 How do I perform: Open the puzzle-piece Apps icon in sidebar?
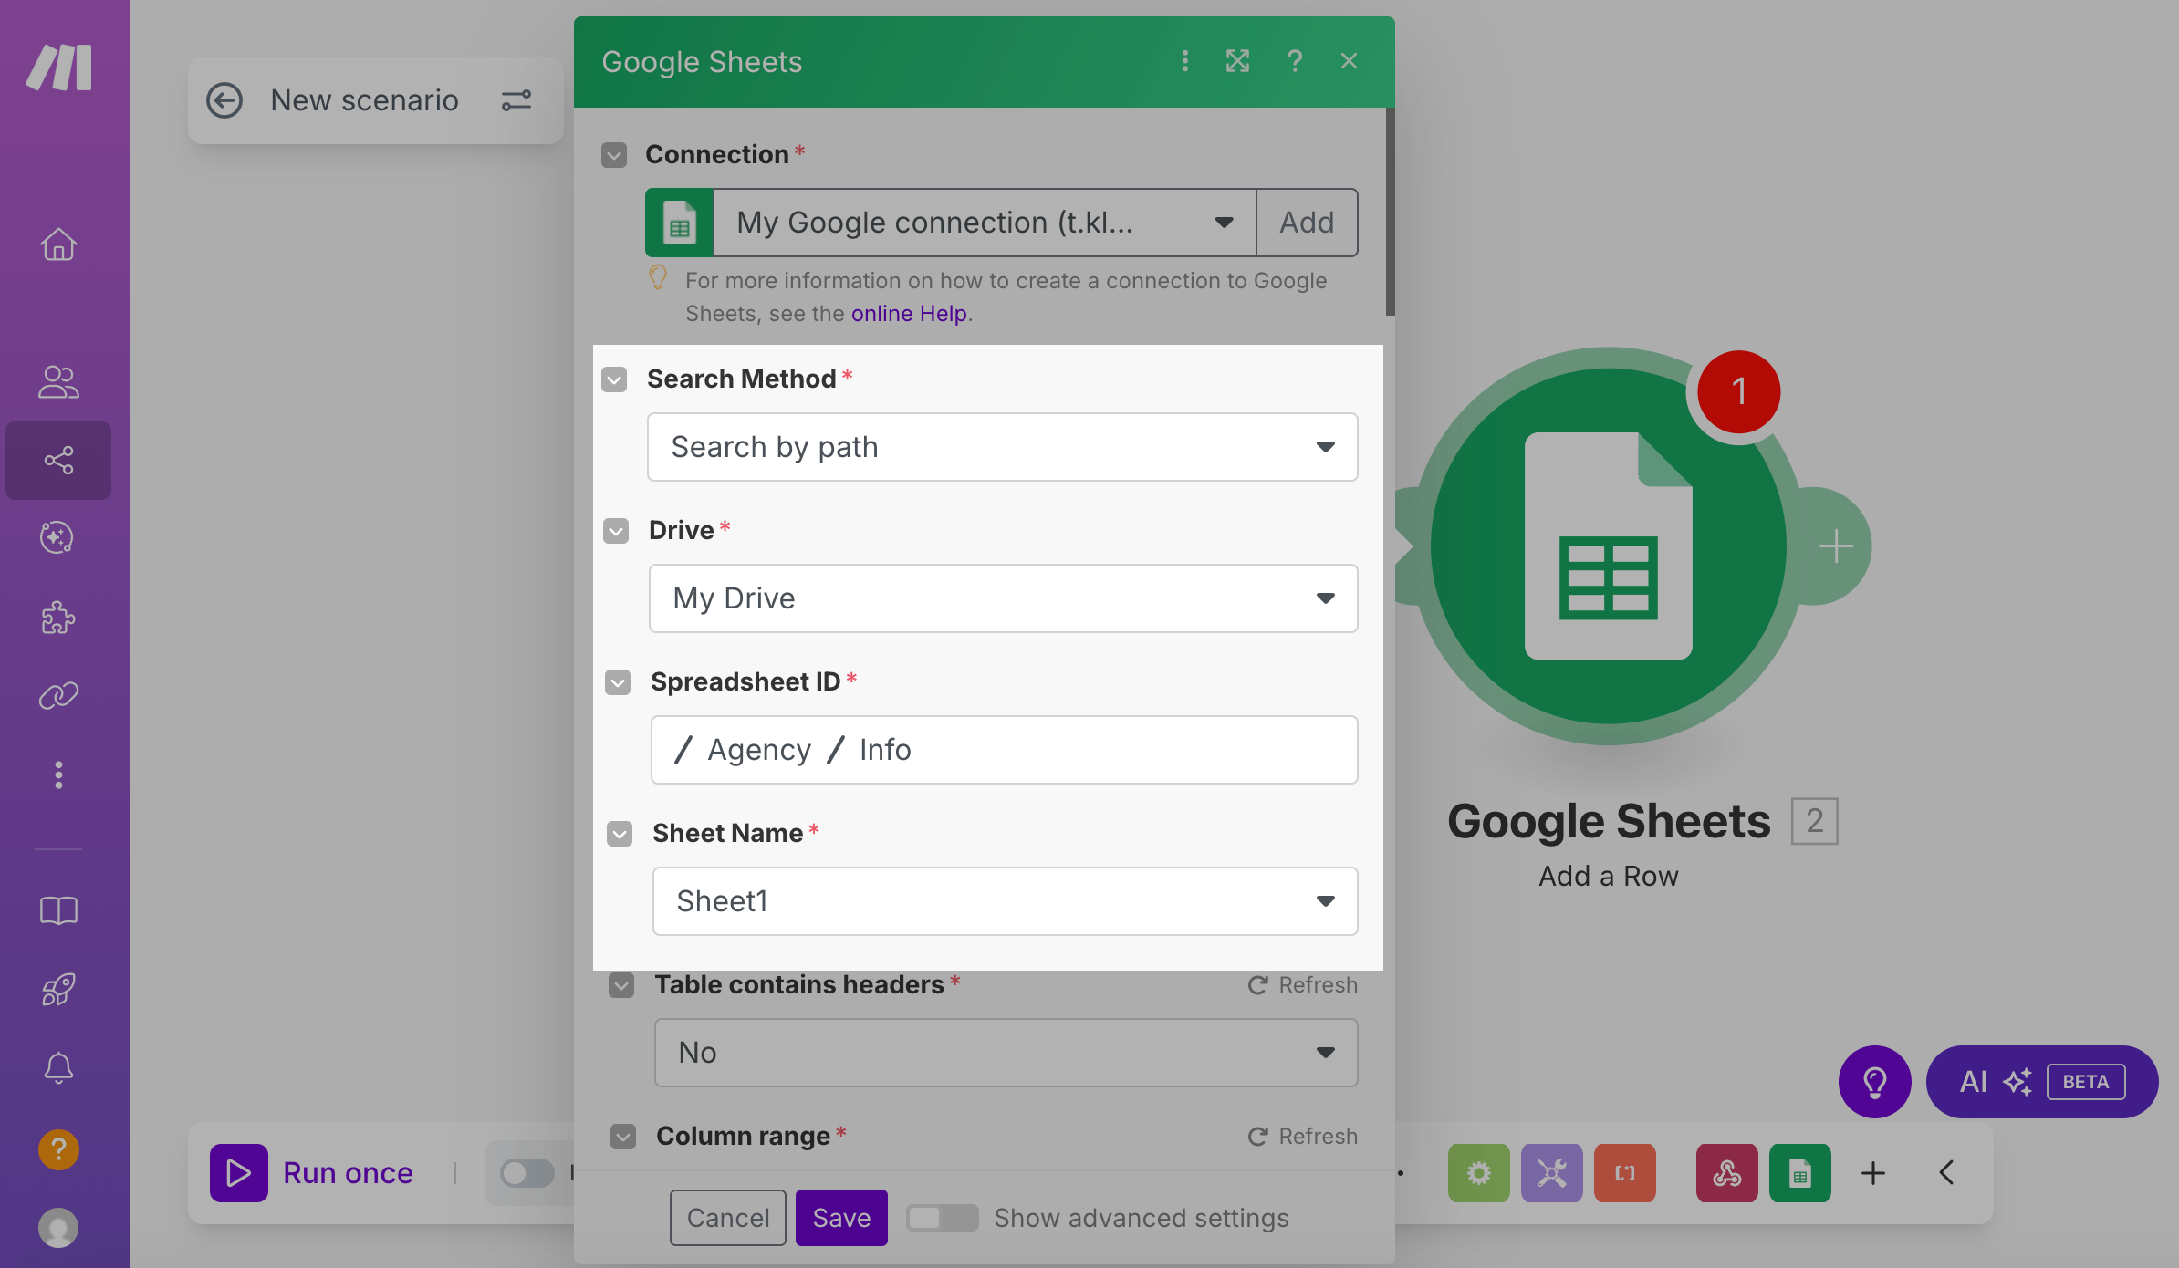pyautogui.click(x=58, y=618)
